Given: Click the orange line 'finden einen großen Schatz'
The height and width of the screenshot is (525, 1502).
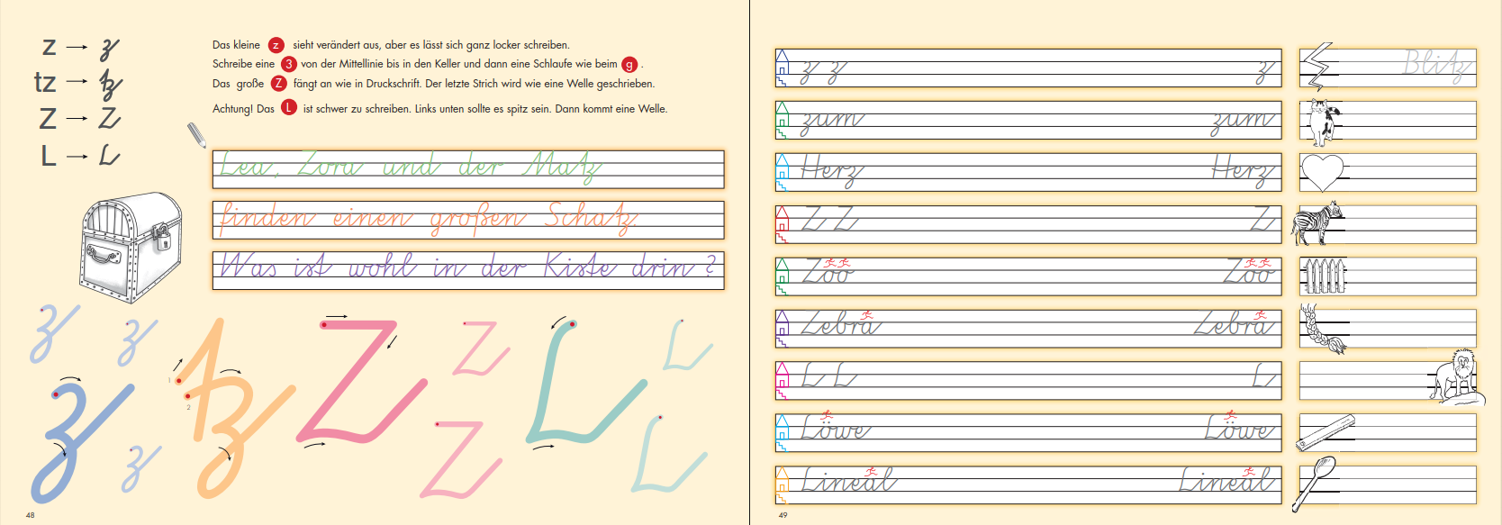Looking at the screenshot, I should coord(429,219).
